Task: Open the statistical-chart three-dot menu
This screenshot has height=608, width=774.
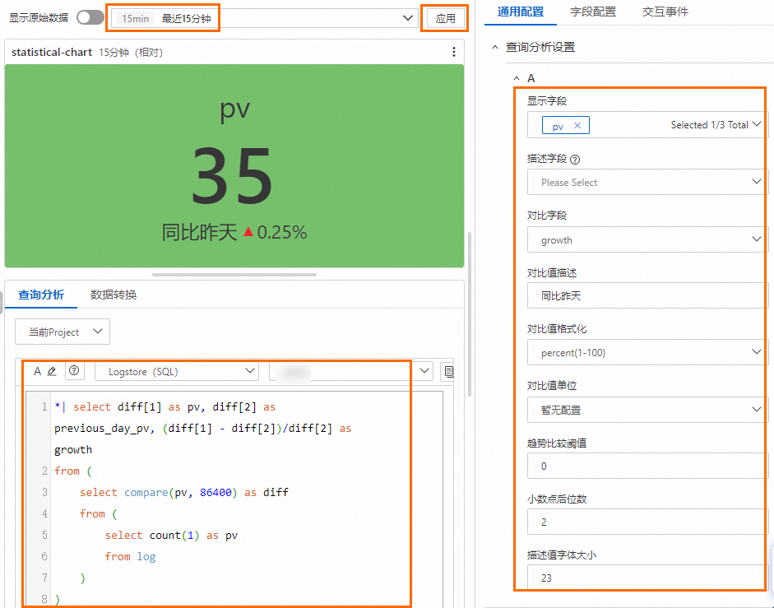Action: [454, 52]
